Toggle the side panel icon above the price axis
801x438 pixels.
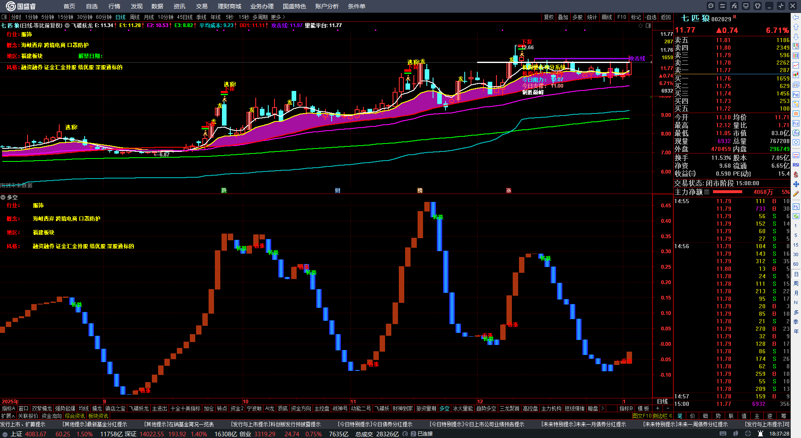pos(648,26)
